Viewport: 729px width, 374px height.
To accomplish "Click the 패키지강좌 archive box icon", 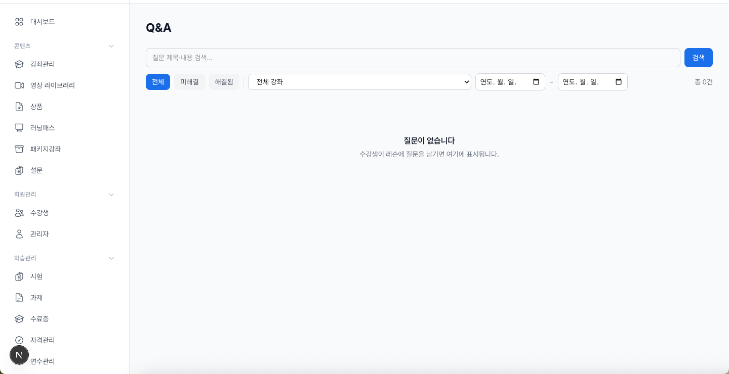I will (x=19, y=149).
